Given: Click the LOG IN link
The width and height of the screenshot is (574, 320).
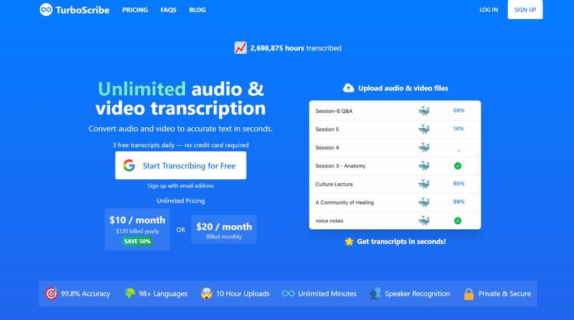Looking at the screenshot, I should pos(488,10).
